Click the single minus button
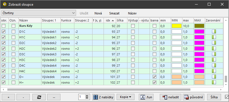 pos(23,97)
